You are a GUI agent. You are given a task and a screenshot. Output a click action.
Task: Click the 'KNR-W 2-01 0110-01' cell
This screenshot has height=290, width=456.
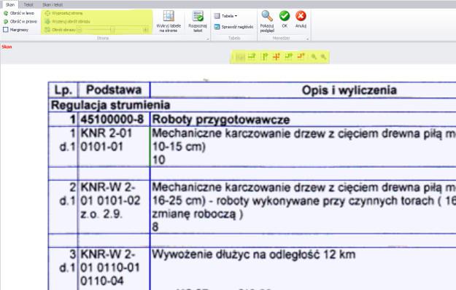(x=114, y=268)
